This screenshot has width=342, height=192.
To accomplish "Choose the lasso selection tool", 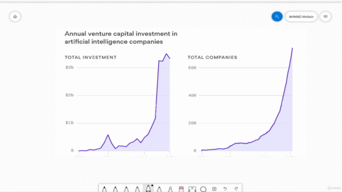I will [203, 189].
